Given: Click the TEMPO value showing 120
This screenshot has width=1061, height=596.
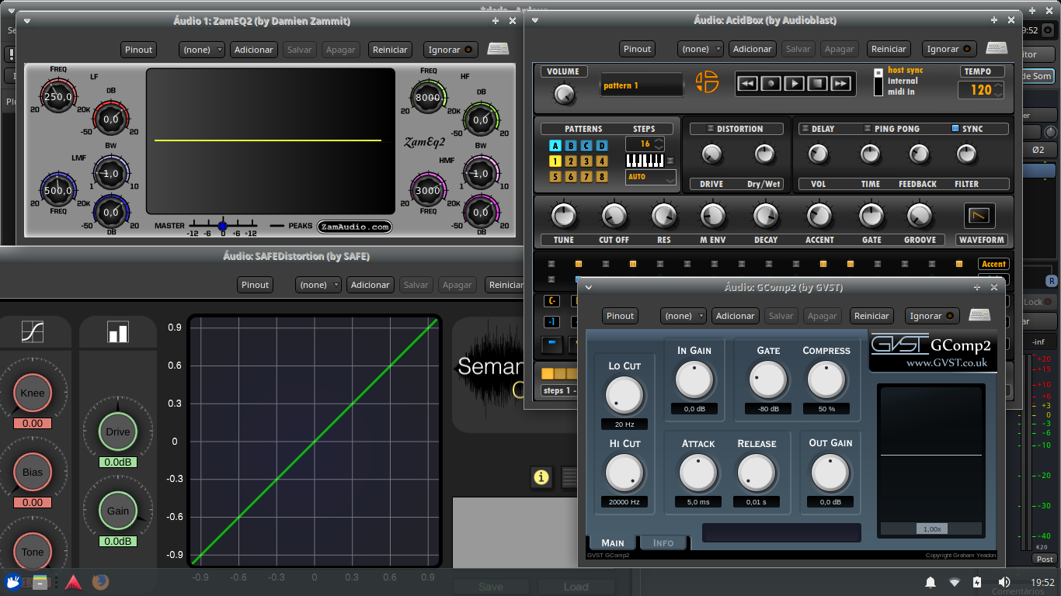Looking at the screenshot, I should [980, 90].
